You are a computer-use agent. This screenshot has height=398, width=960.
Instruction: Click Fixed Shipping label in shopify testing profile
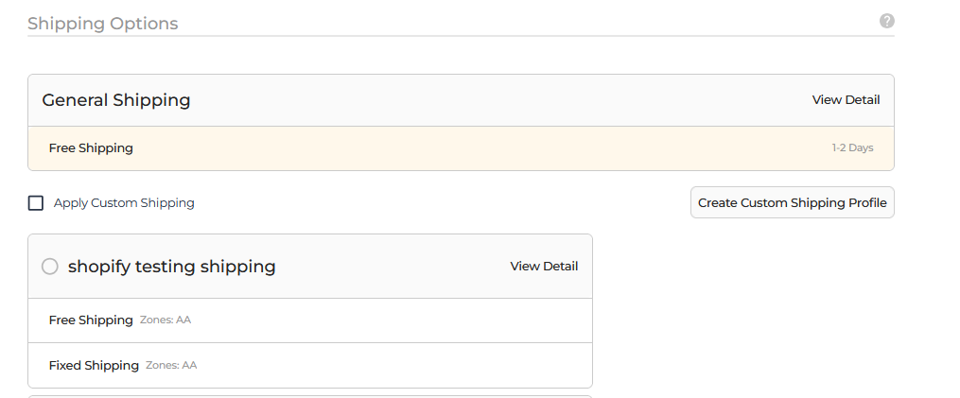click(x=94, y=366)
